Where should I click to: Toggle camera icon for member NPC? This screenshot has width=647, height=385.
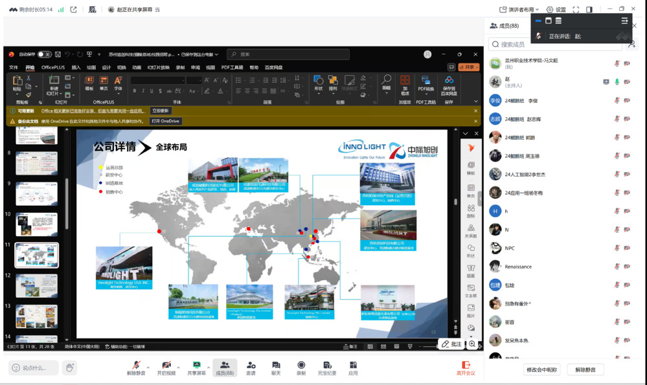pos(627,248)
